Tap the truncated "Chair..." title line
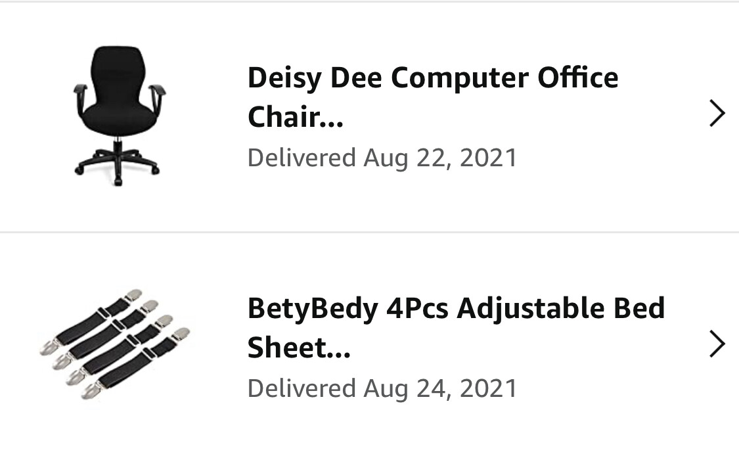 (x=295, y=118)
